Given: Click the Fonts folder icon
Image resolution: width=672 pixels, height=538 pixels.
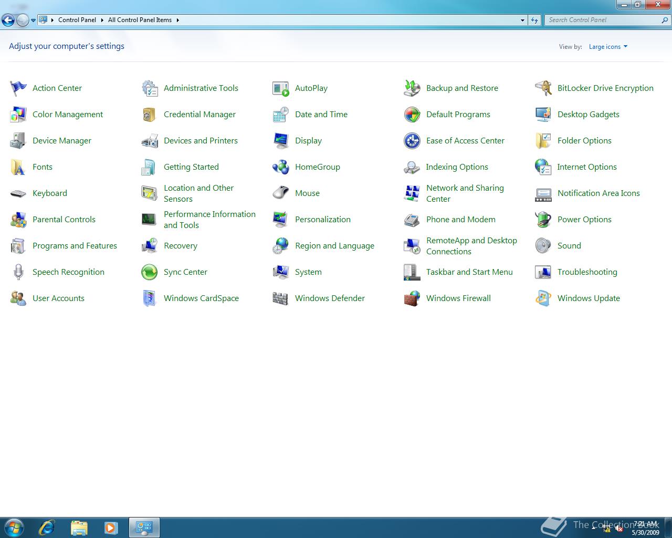Looking at the screenshot, I should [x=18, y=167].
